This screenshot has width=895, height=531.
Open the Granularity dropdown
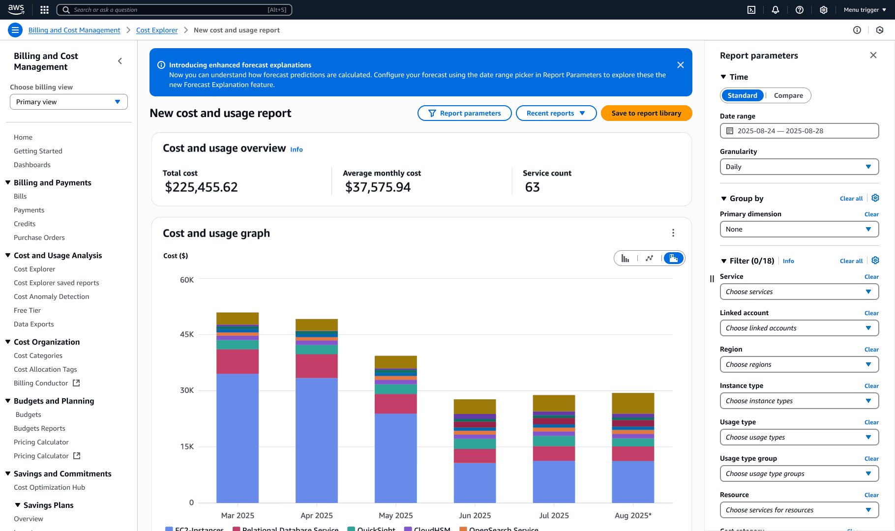click(x=799, y=167)
